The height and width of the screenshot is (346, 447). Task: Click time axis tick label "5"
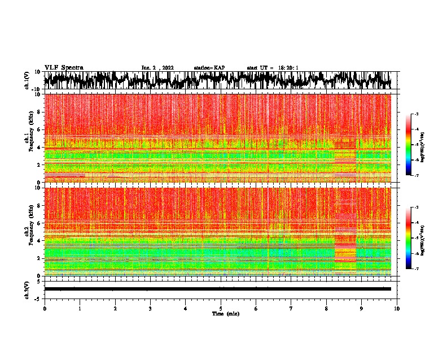pos(221,309)
